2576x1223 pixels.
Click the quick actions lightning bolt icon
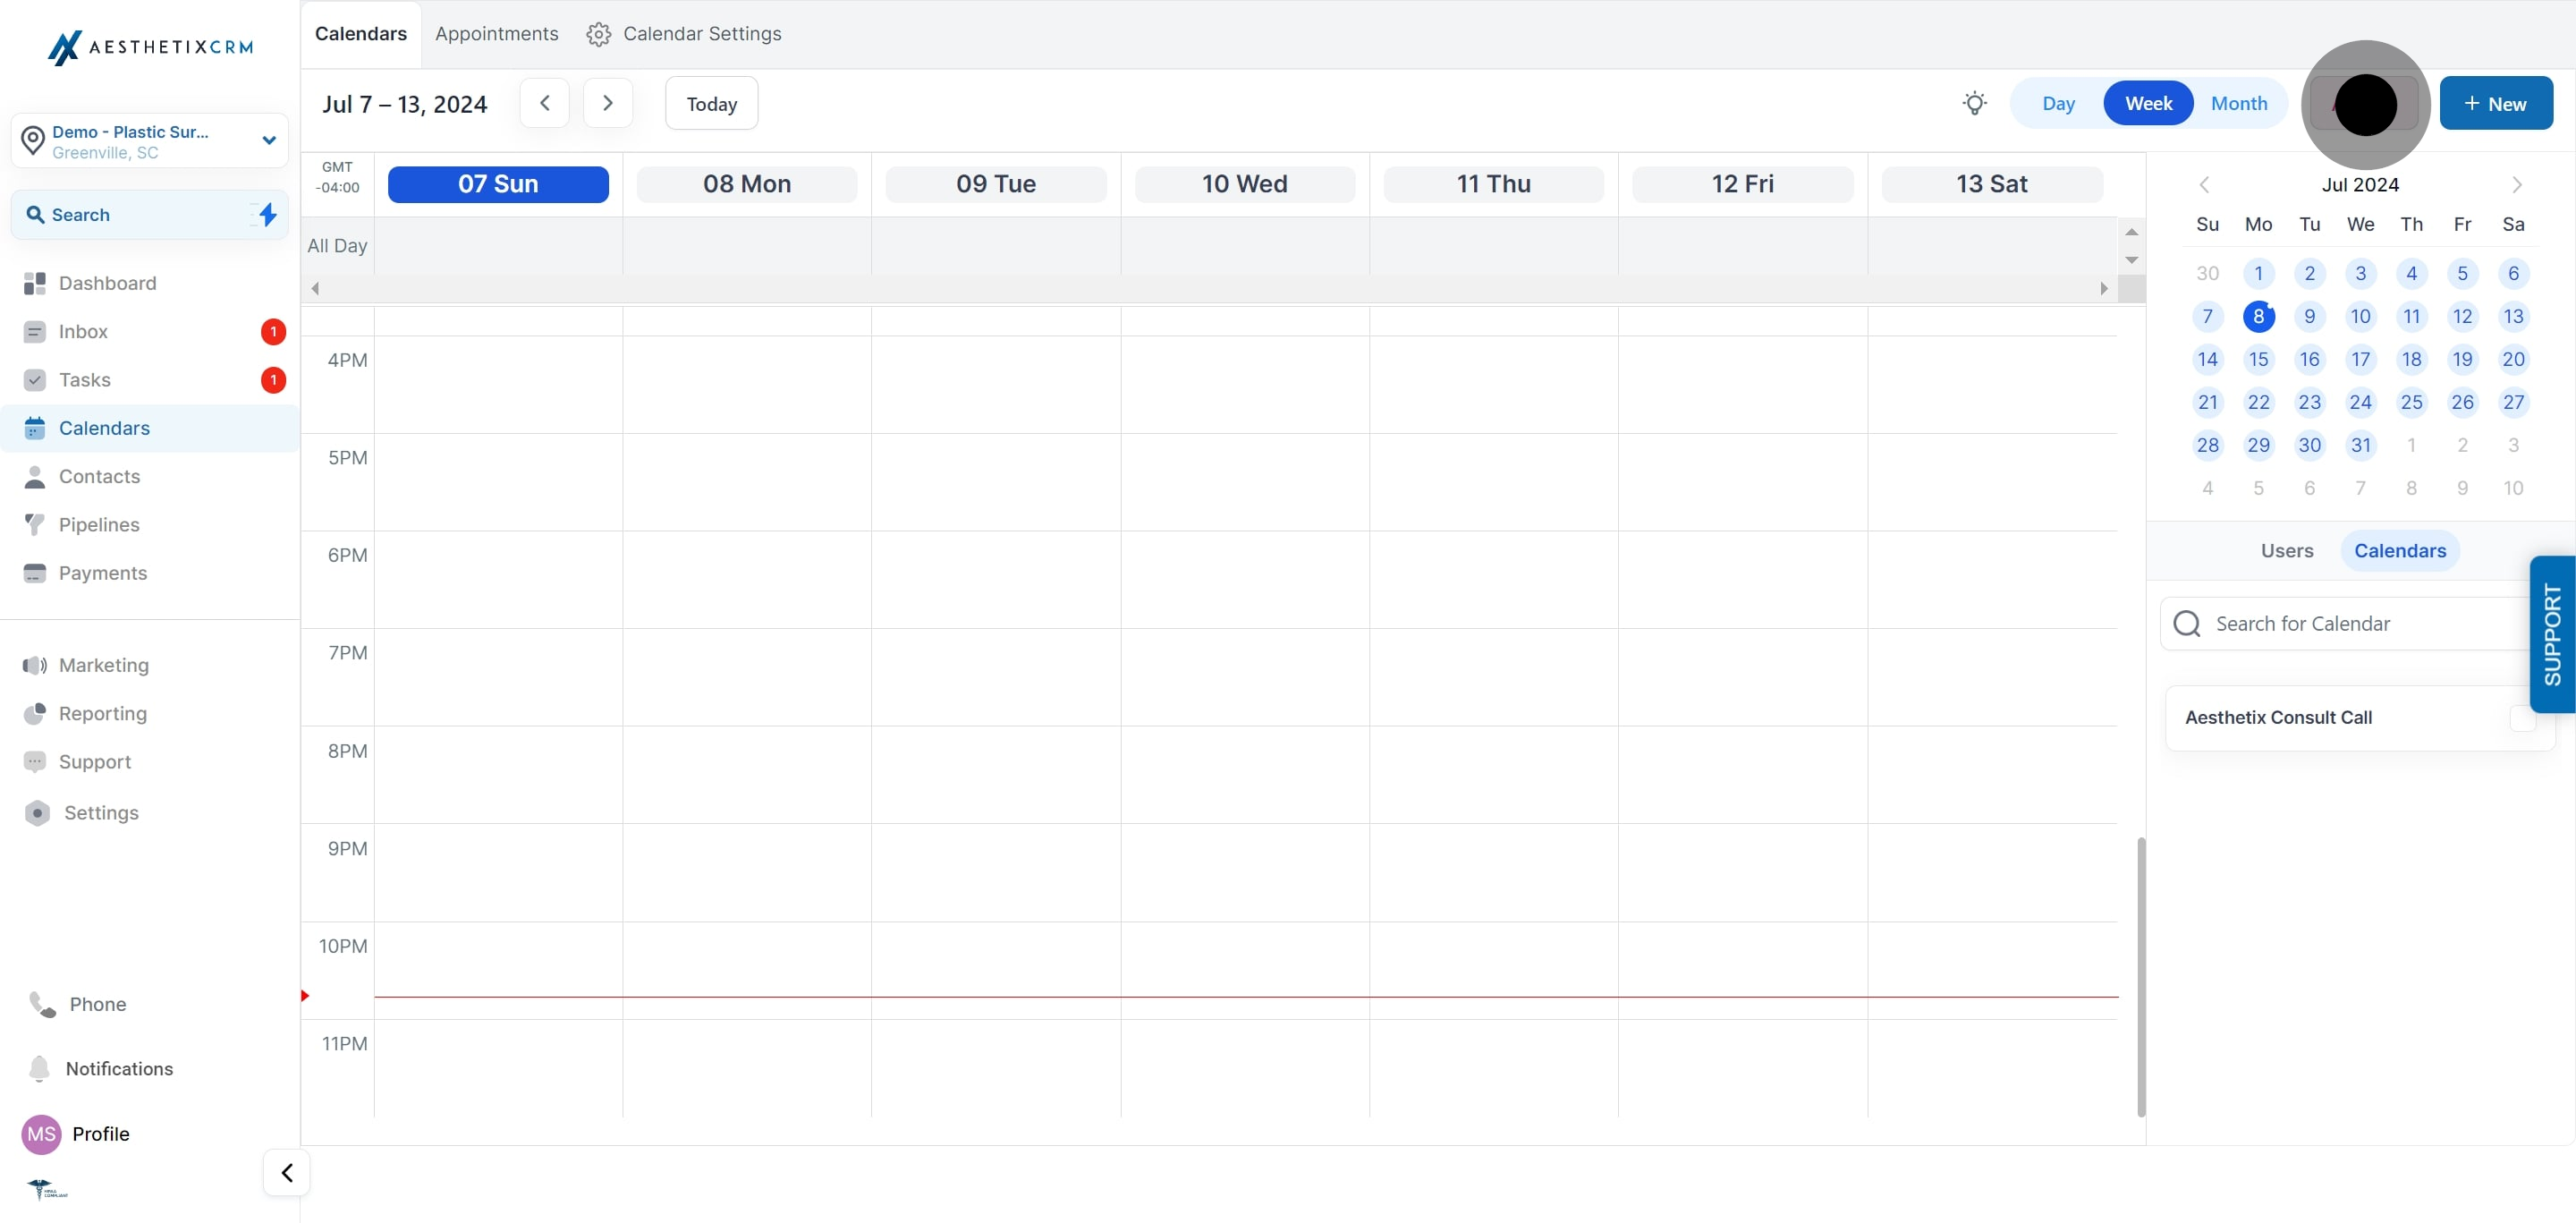coord(267,214)
